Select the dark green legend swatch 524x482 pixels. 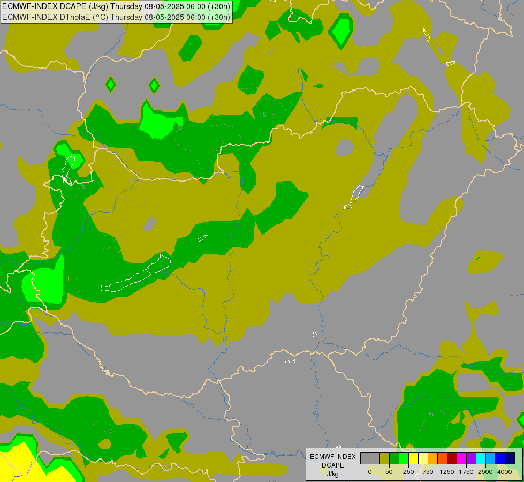point(394,458)
